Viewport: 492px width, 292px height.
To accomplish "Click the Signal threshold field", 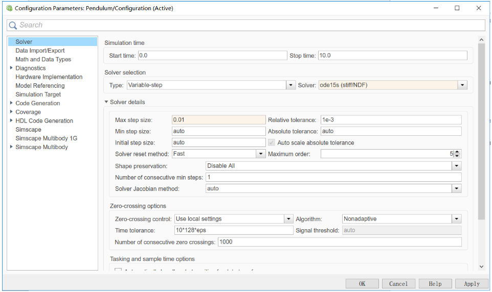I will pyautogui.click(x=401, y=230).
